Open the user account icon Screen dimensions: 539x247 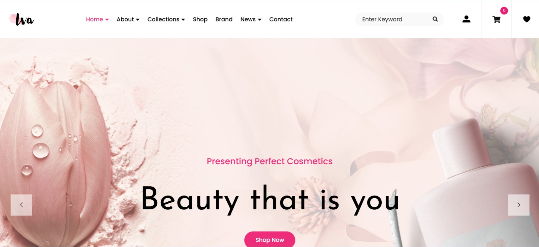pyautogui.click(x=466, y=19)
